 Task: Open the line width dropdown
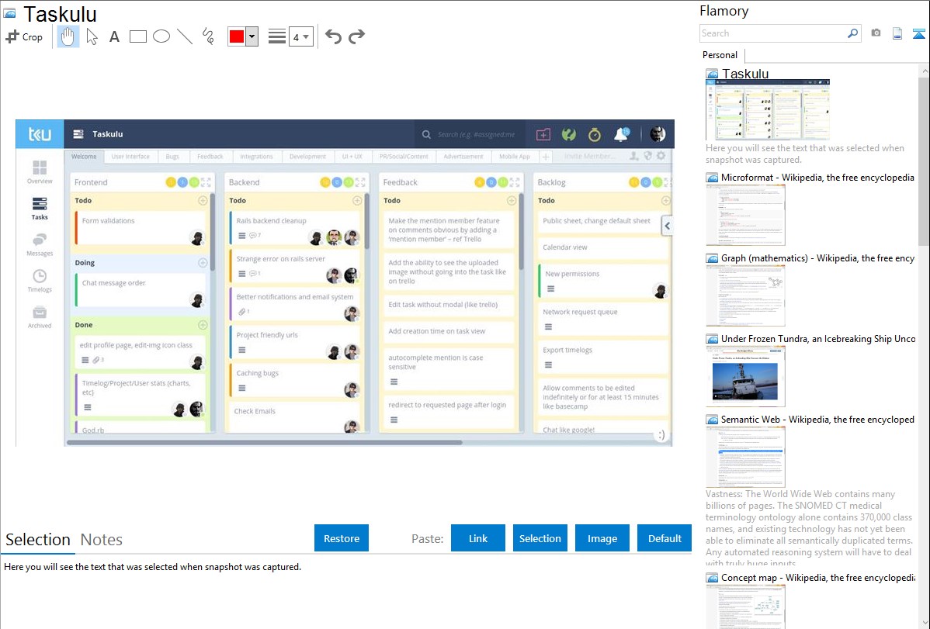(300, 36)
